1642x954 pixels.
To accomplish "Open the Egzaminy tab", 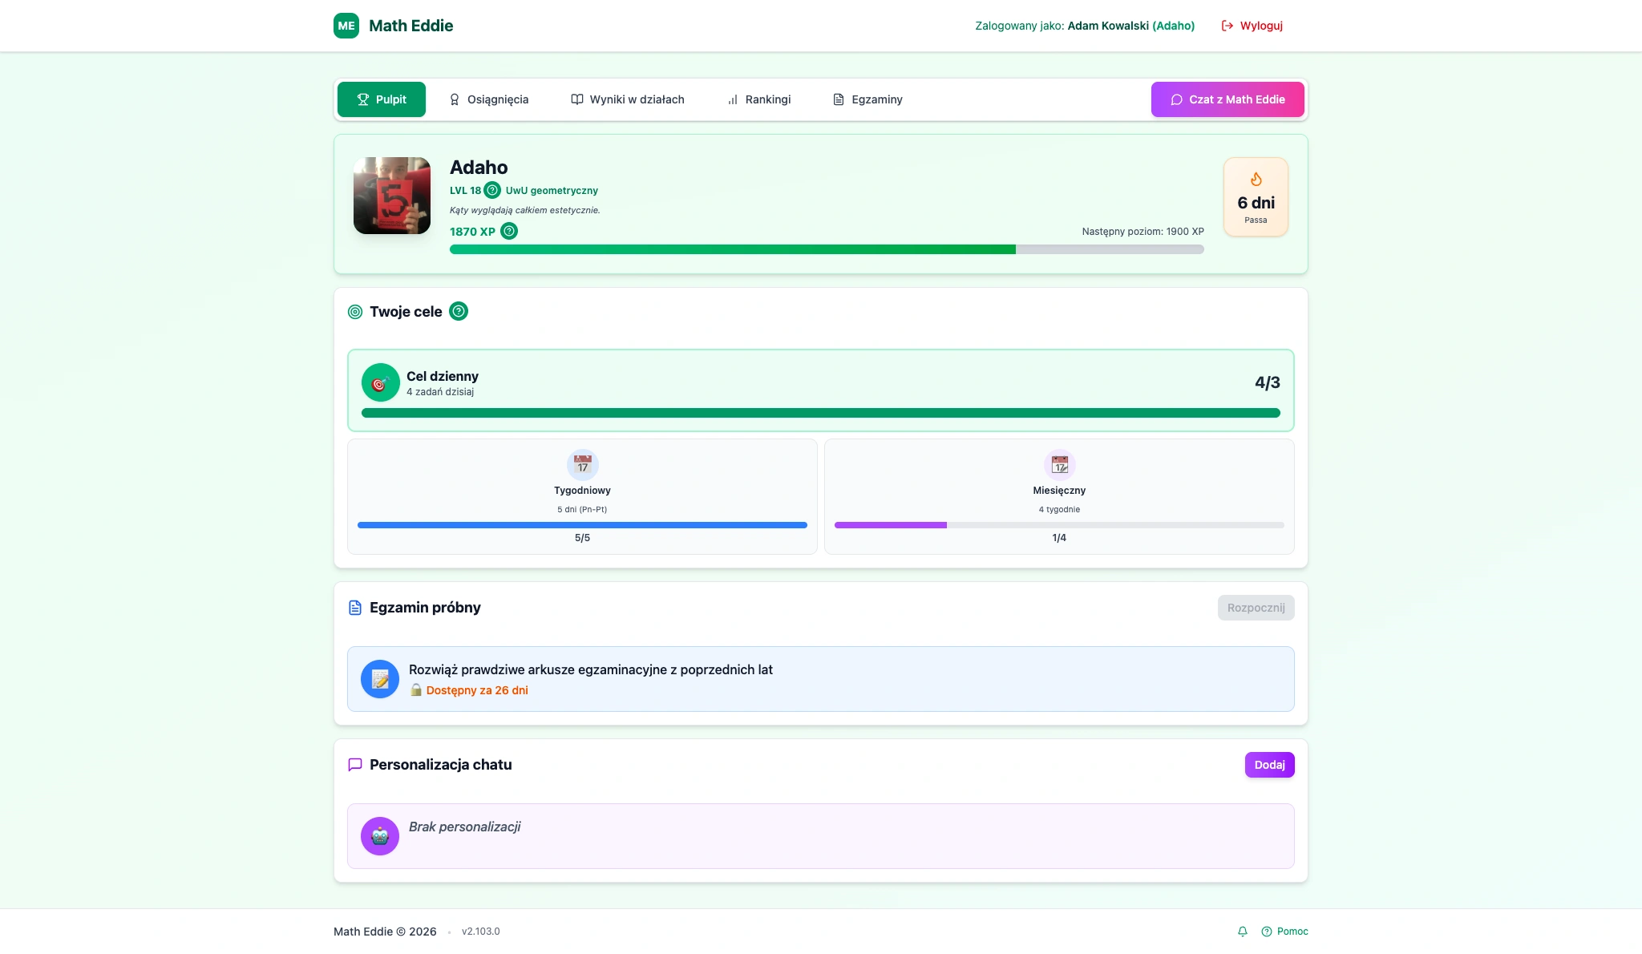I will click(x=868, y=99).
